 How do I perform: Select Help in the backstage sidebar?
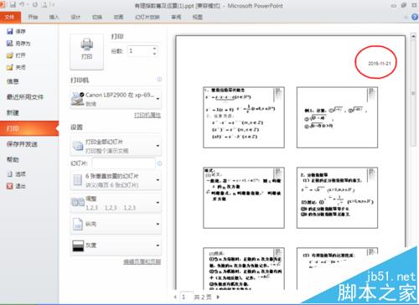13,160
